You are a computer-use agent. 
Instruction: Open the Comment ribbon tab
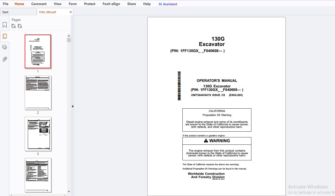coord(39,4)
